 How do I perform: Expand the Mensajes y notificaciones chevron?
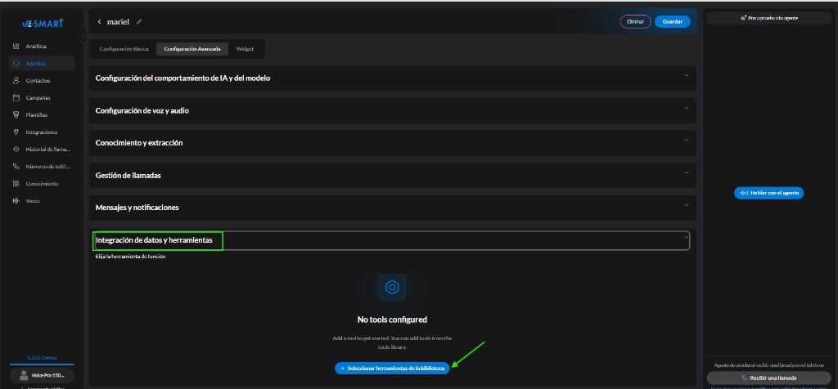687,205
